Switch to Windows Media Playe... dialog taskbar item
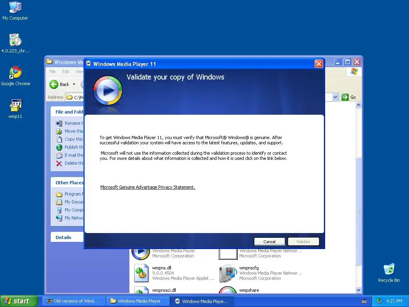This screenshot has height=307, width=409. tap(202, 301)
